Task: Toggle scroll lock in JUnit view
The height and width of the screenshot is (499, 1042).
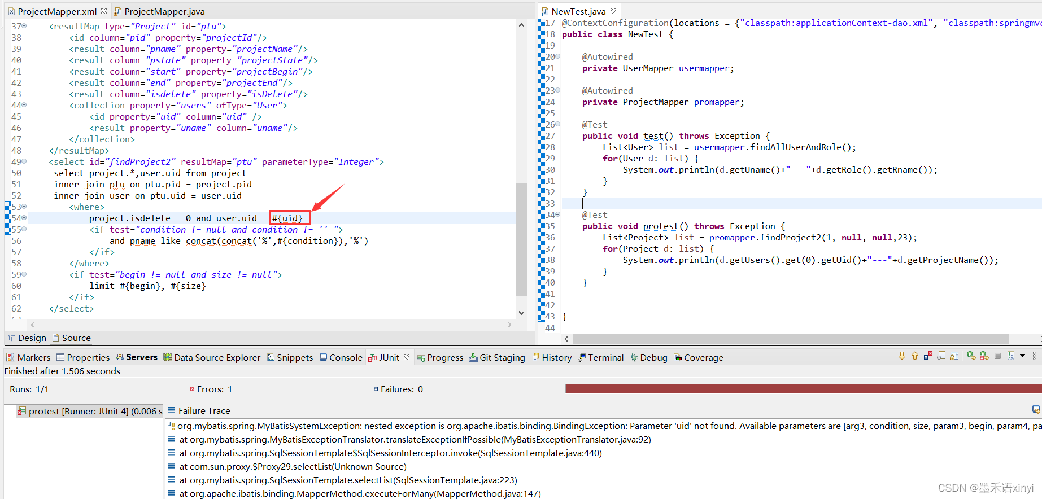Action: click(954, 356)
